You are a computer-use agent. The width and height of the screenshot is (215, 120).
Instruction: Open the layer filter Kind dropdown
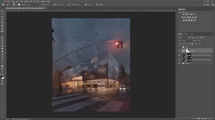(x=183, y=38)
